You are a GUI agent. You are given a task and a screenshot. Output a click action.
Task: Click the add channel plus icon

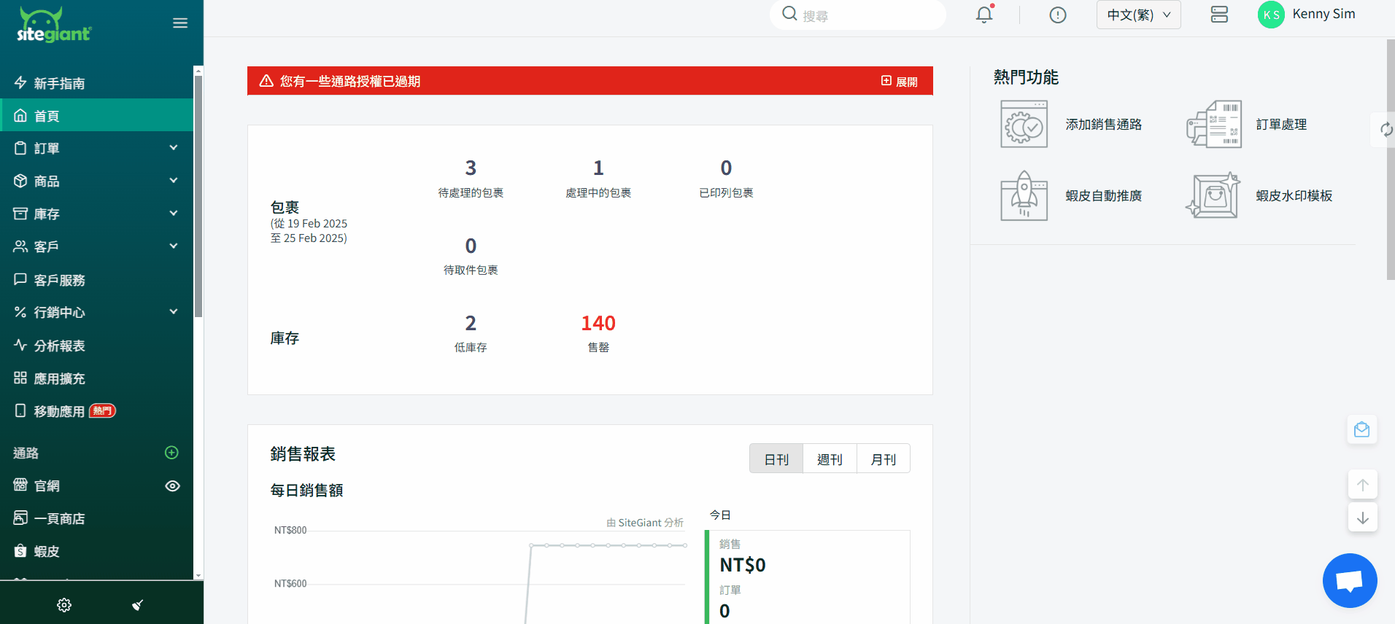(x=171, y=453)
